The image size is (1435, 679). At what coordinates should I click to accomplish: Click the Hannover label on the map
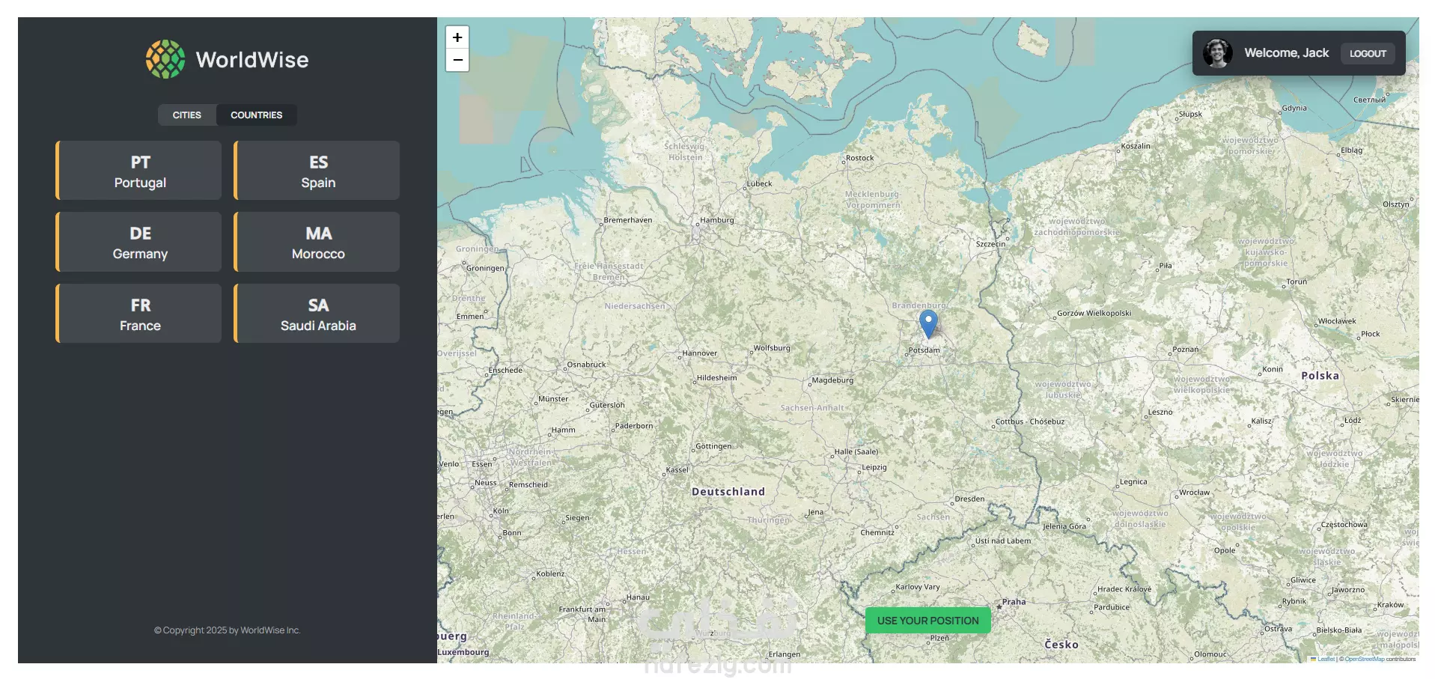[700, 353]
